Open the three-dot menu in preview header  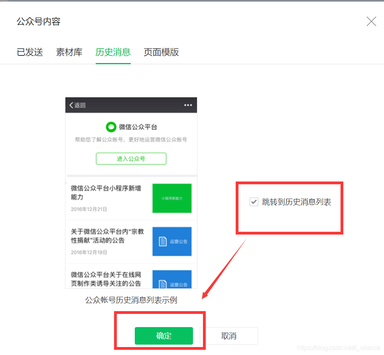(188, 105)
